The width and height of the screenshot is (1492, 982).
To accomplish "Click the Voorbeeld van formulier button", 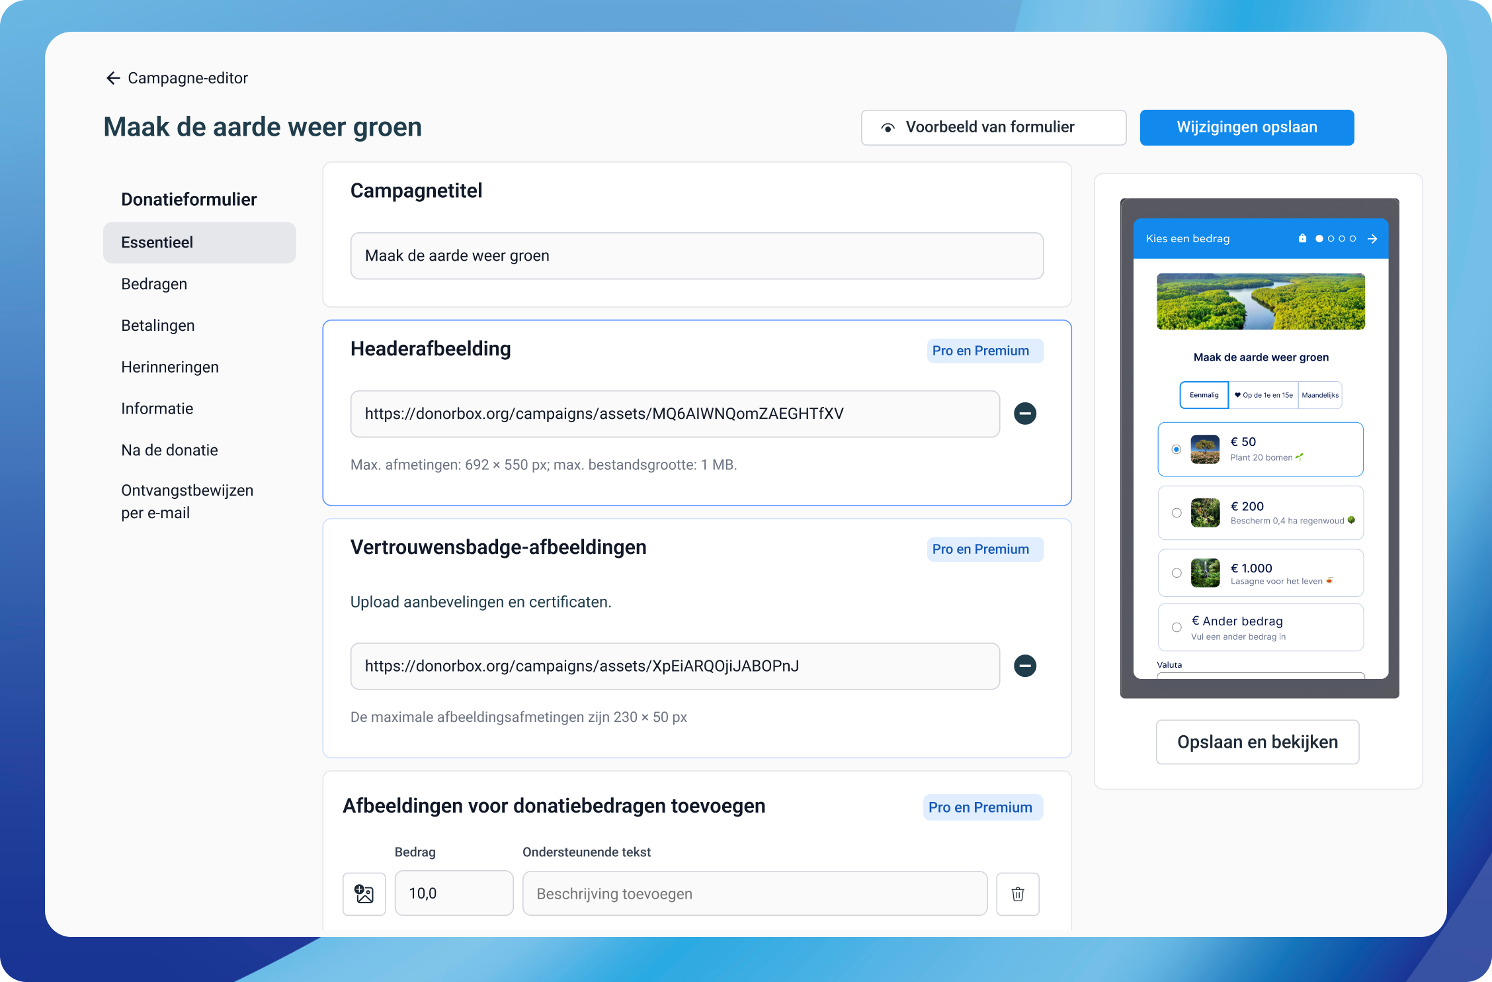I will [993, 128].
